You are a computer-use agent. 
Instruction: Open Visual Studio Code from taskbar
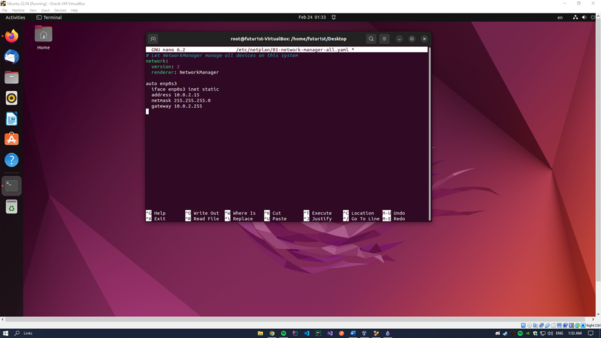pos(307,334)
